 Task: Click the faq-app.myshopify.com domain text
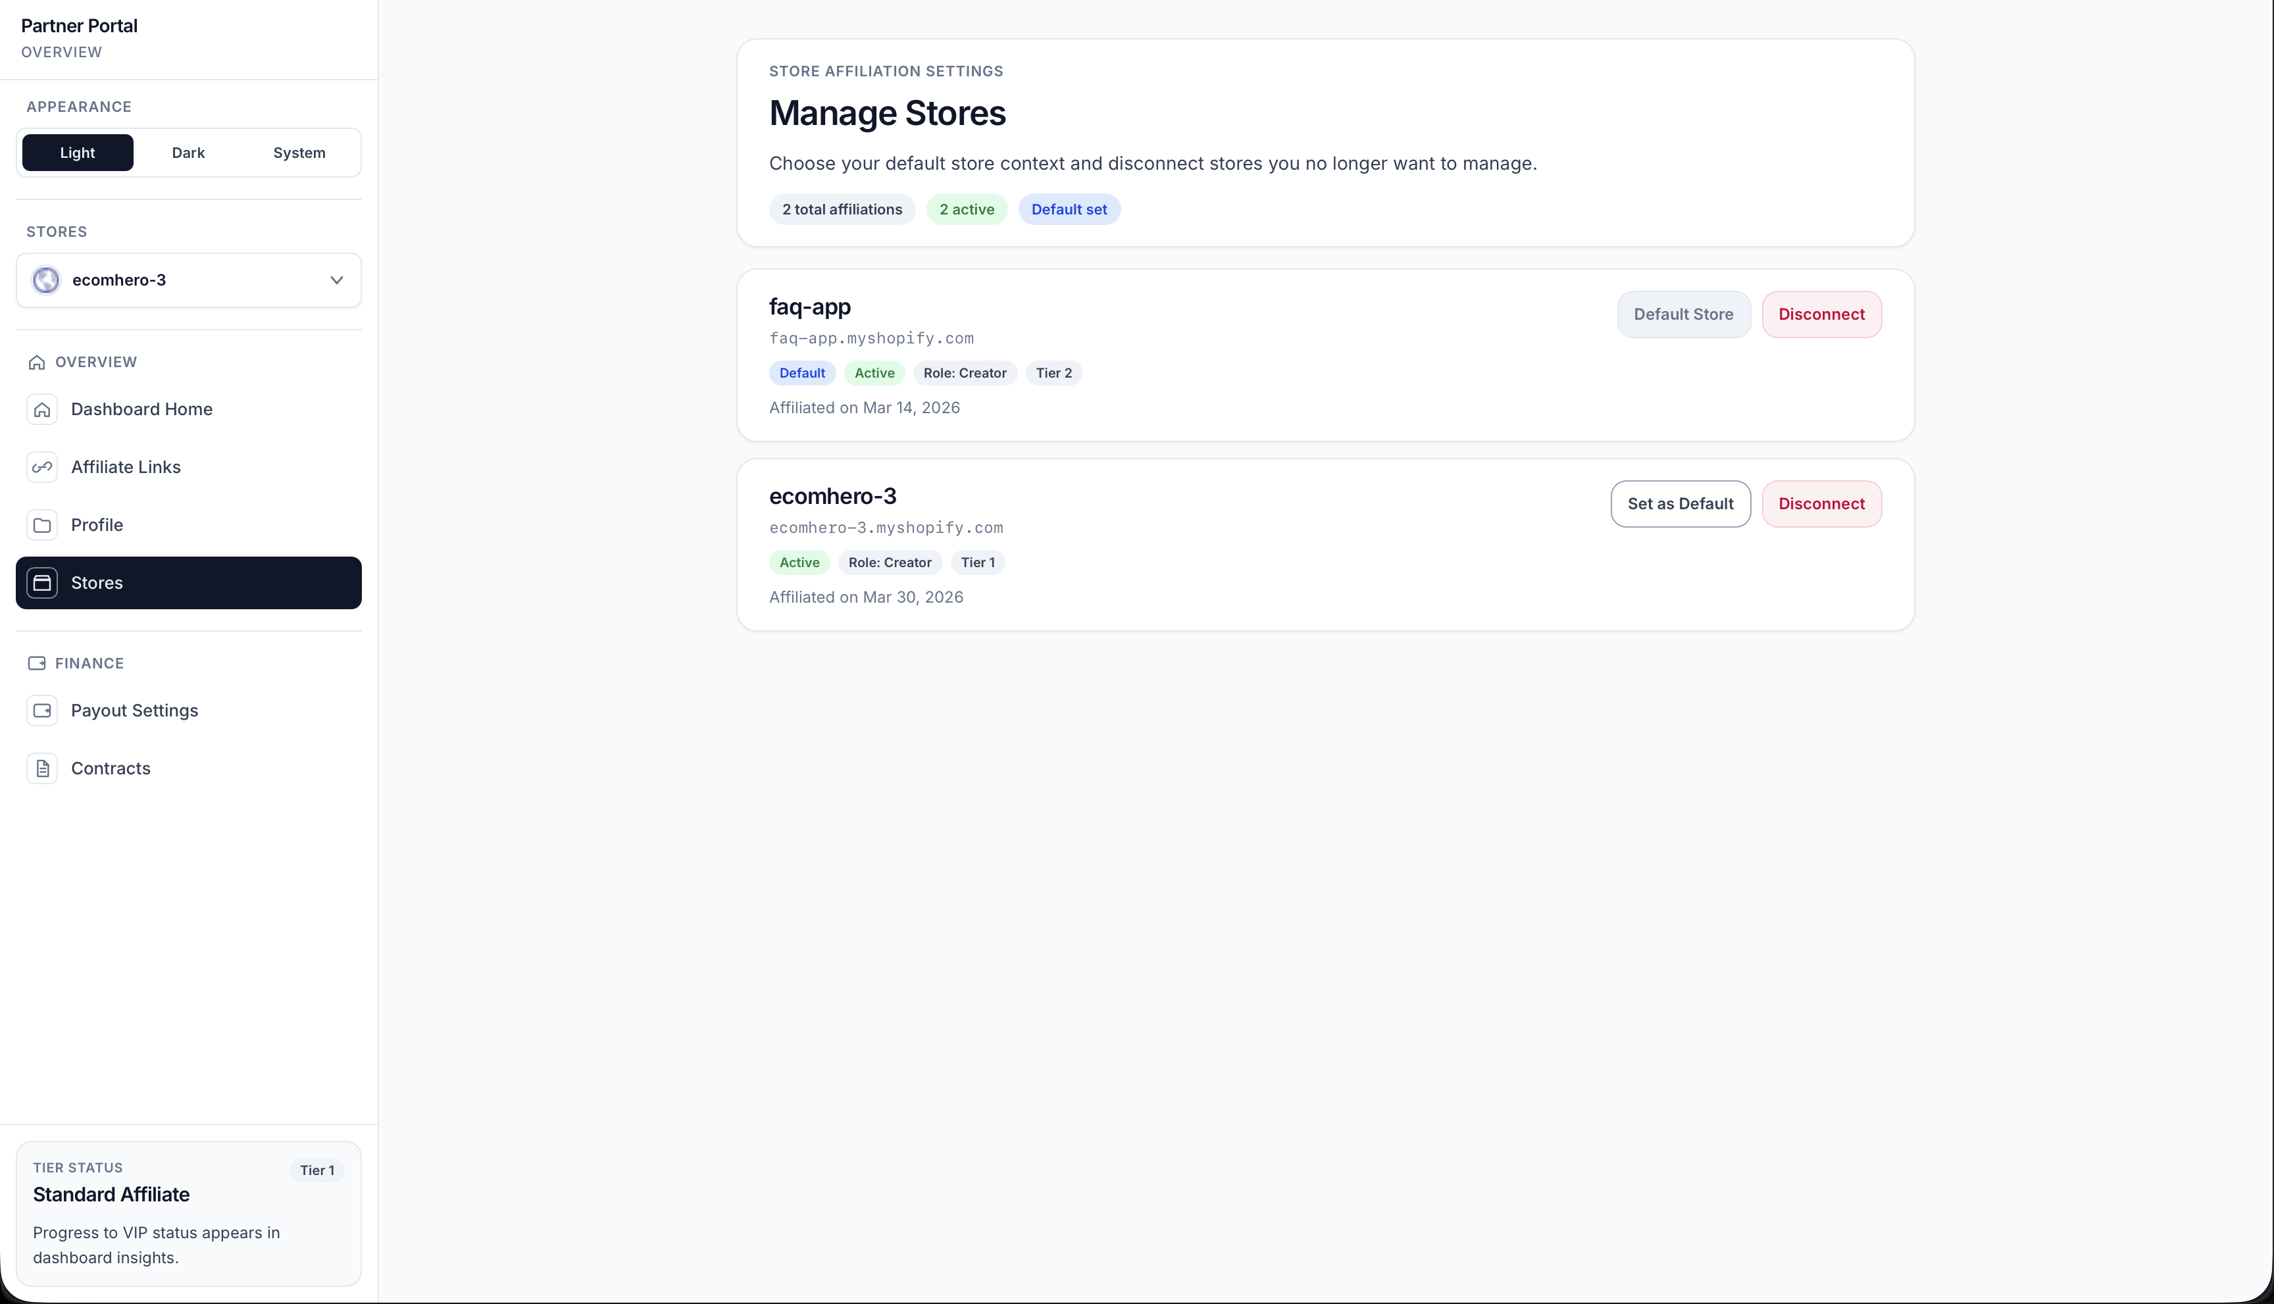871,339
